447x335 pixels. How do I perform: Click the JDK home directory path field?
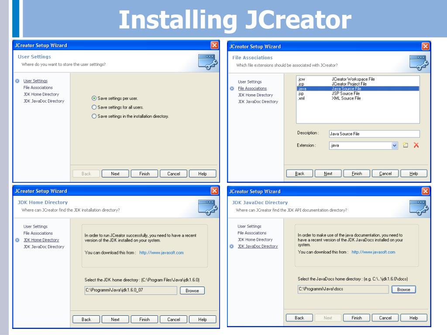131,290
